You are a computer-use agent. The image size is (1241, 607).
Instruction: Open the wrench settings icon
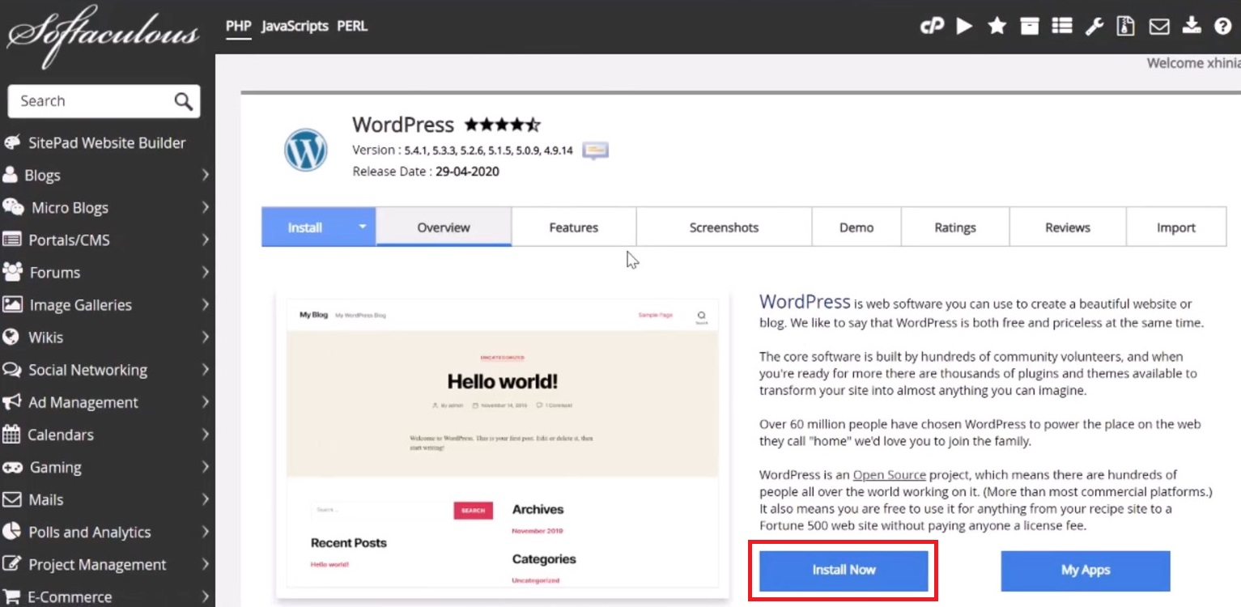[1094, 26]
